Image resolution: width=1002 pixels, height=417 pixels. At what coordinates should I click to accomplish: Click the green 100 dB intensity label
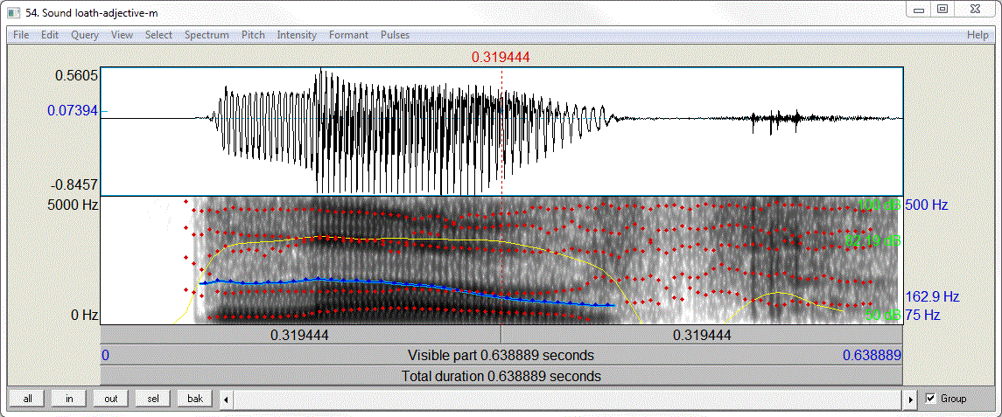tap(880, 205)
